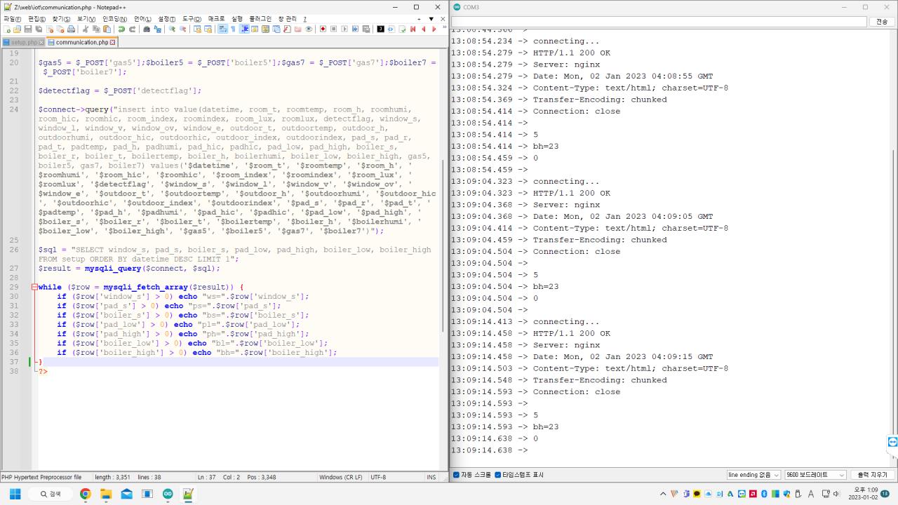This screenshot has width=898, height=505.
Task: Open the 편집(E) menu
Action: point(36,19)
